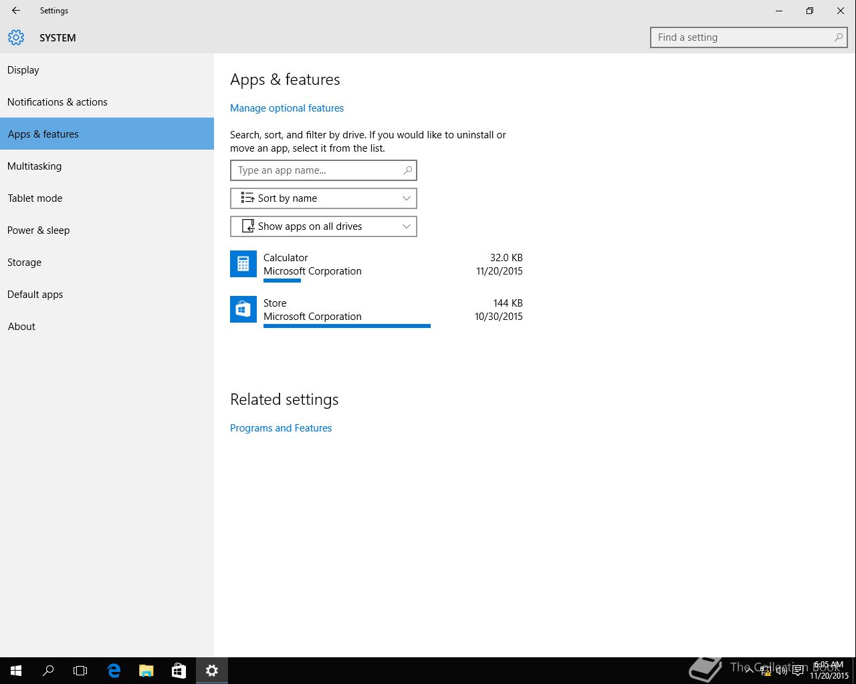Select the Store app name

point(275,303)
